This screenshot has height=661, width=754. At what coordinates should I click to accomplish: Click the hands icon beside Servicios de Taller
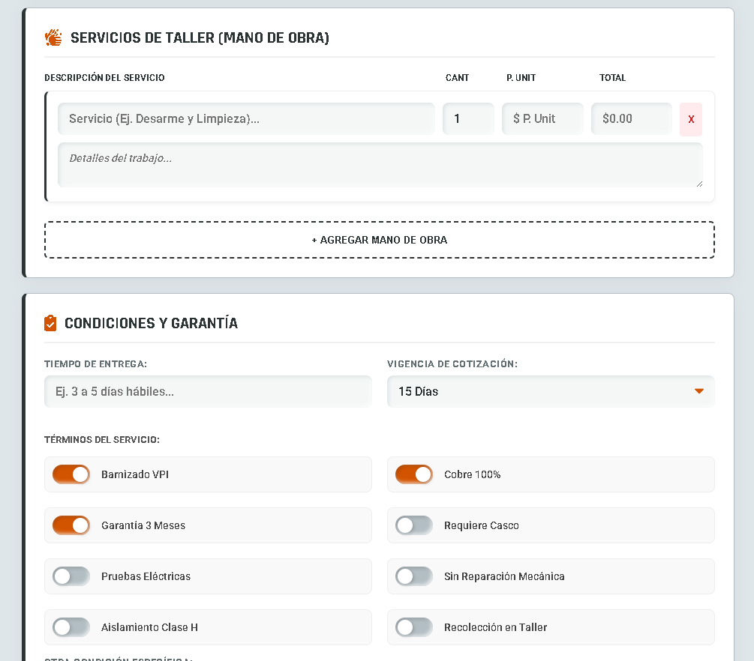coord(53,37)
